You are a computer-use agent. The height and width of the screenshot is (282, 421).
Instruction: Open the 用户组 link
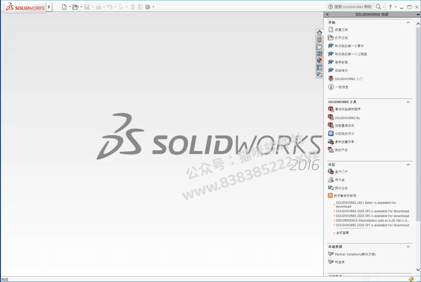(x=340, y=180)
